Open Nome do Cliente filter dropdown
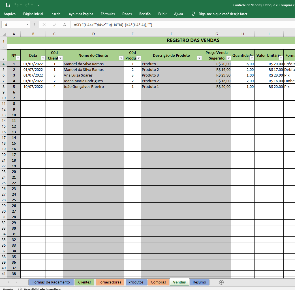The width and height of the screenshot is (295, 290). [x=121, y=58]
